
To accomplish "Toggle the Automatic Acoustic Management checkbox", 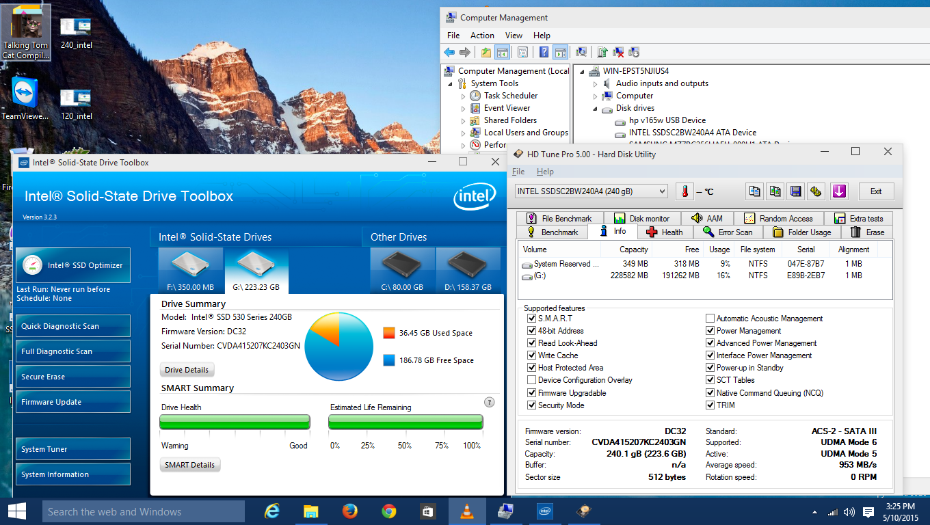I will [710, 319].
